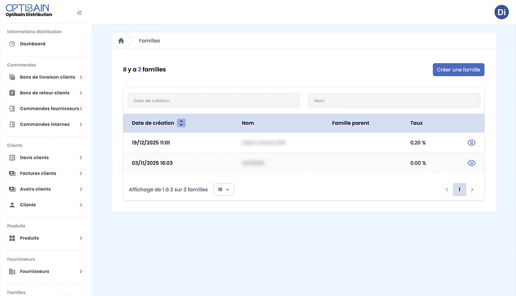Click the Factures clients money icon
This screenshot has height=296, width=516.
[x=12, y=173]
